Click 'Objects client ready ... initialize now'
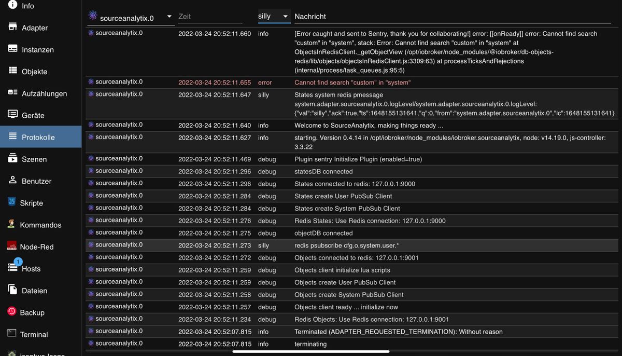622x356 pixels. click(x=346, y=307)
